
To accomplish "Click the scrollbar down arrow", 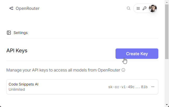I will coord(167,104).
